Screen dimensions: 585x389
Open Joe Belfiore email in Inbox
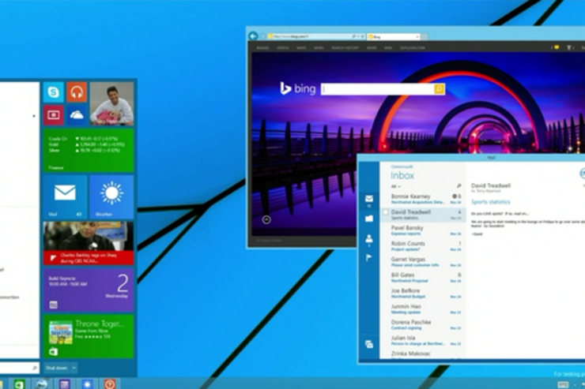click(423, 294)
